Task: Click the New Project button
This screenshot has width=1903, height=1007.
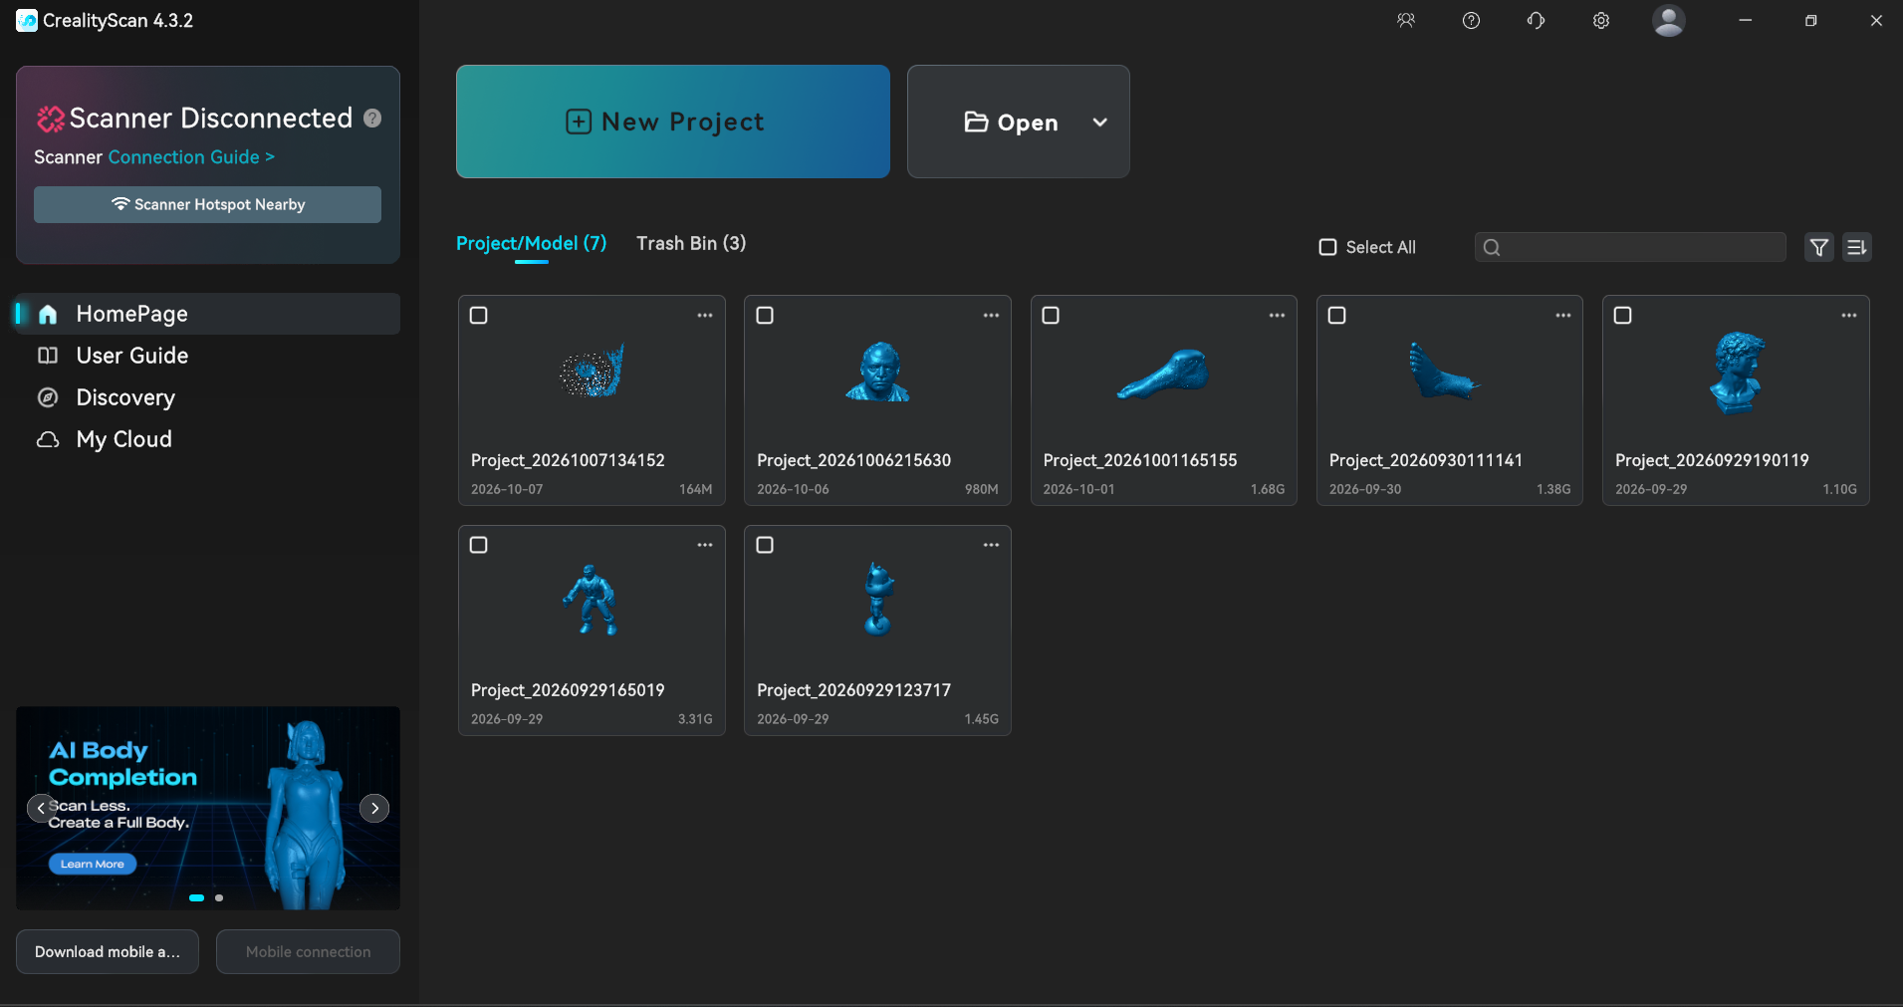Action: coord(673,122)
